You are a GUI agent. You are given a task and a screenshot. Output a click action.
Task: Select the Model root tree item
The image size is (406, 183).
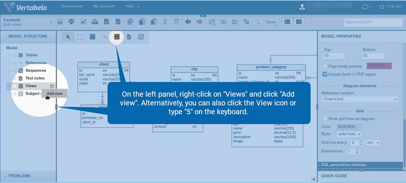coord(12,48)
